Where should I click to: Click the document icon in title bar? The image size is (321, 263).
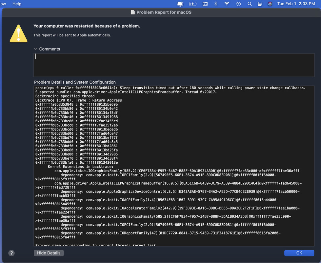[x=133, y=12]
